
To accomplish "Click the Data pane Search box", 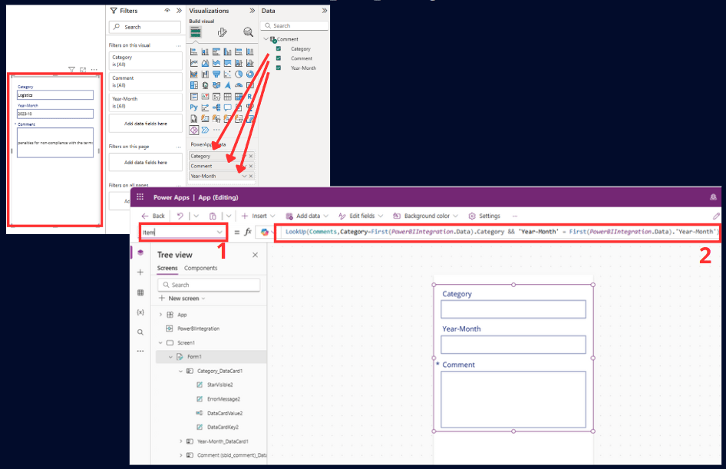I will tap(295, 25).
